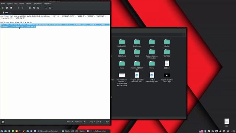The height and width of the screenshot is (133, 236).
Task: Open the Bluetooth tray icon
Action: [205, 131]
